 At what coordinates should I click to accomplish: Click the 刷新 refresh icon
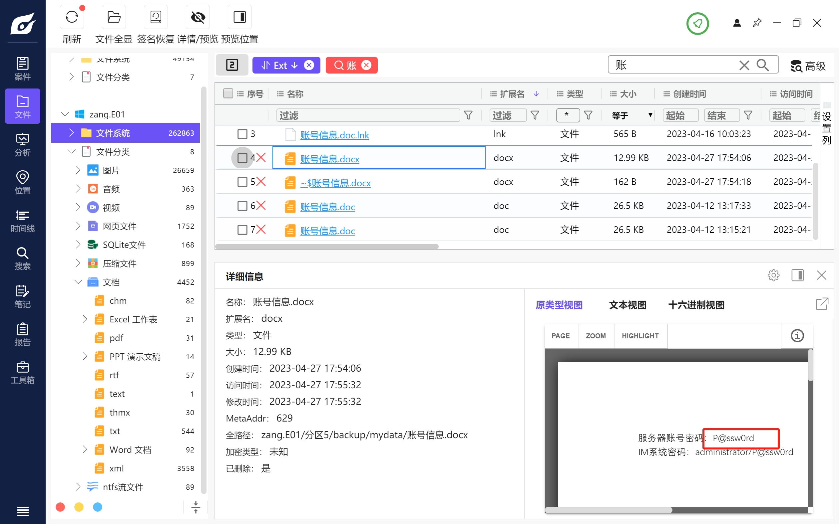72,17
